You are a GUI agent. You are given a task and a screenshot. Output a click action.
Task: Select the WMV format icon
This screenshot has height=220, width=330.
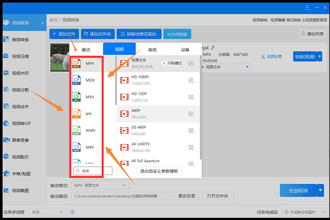[x=76, y=130]
